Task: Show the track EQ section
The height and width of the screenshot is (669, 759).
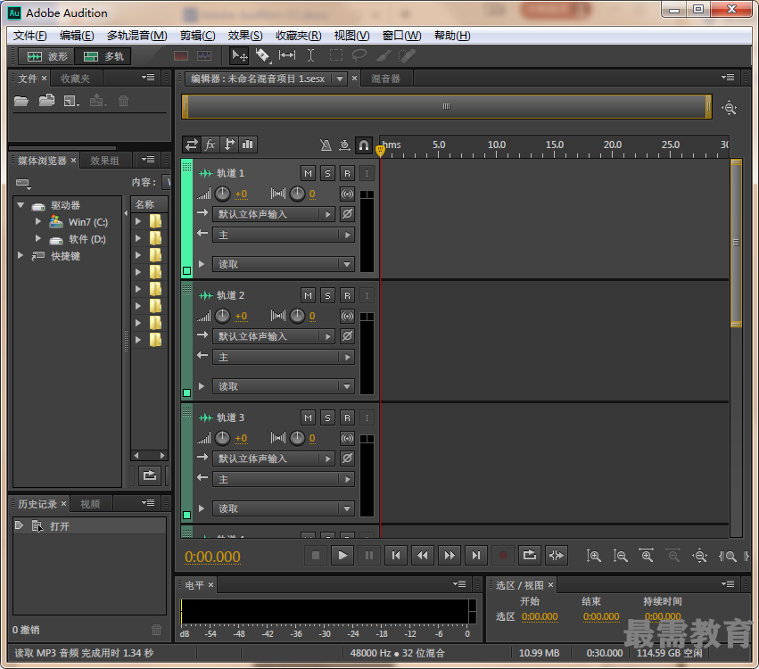Action: [248, 145]
